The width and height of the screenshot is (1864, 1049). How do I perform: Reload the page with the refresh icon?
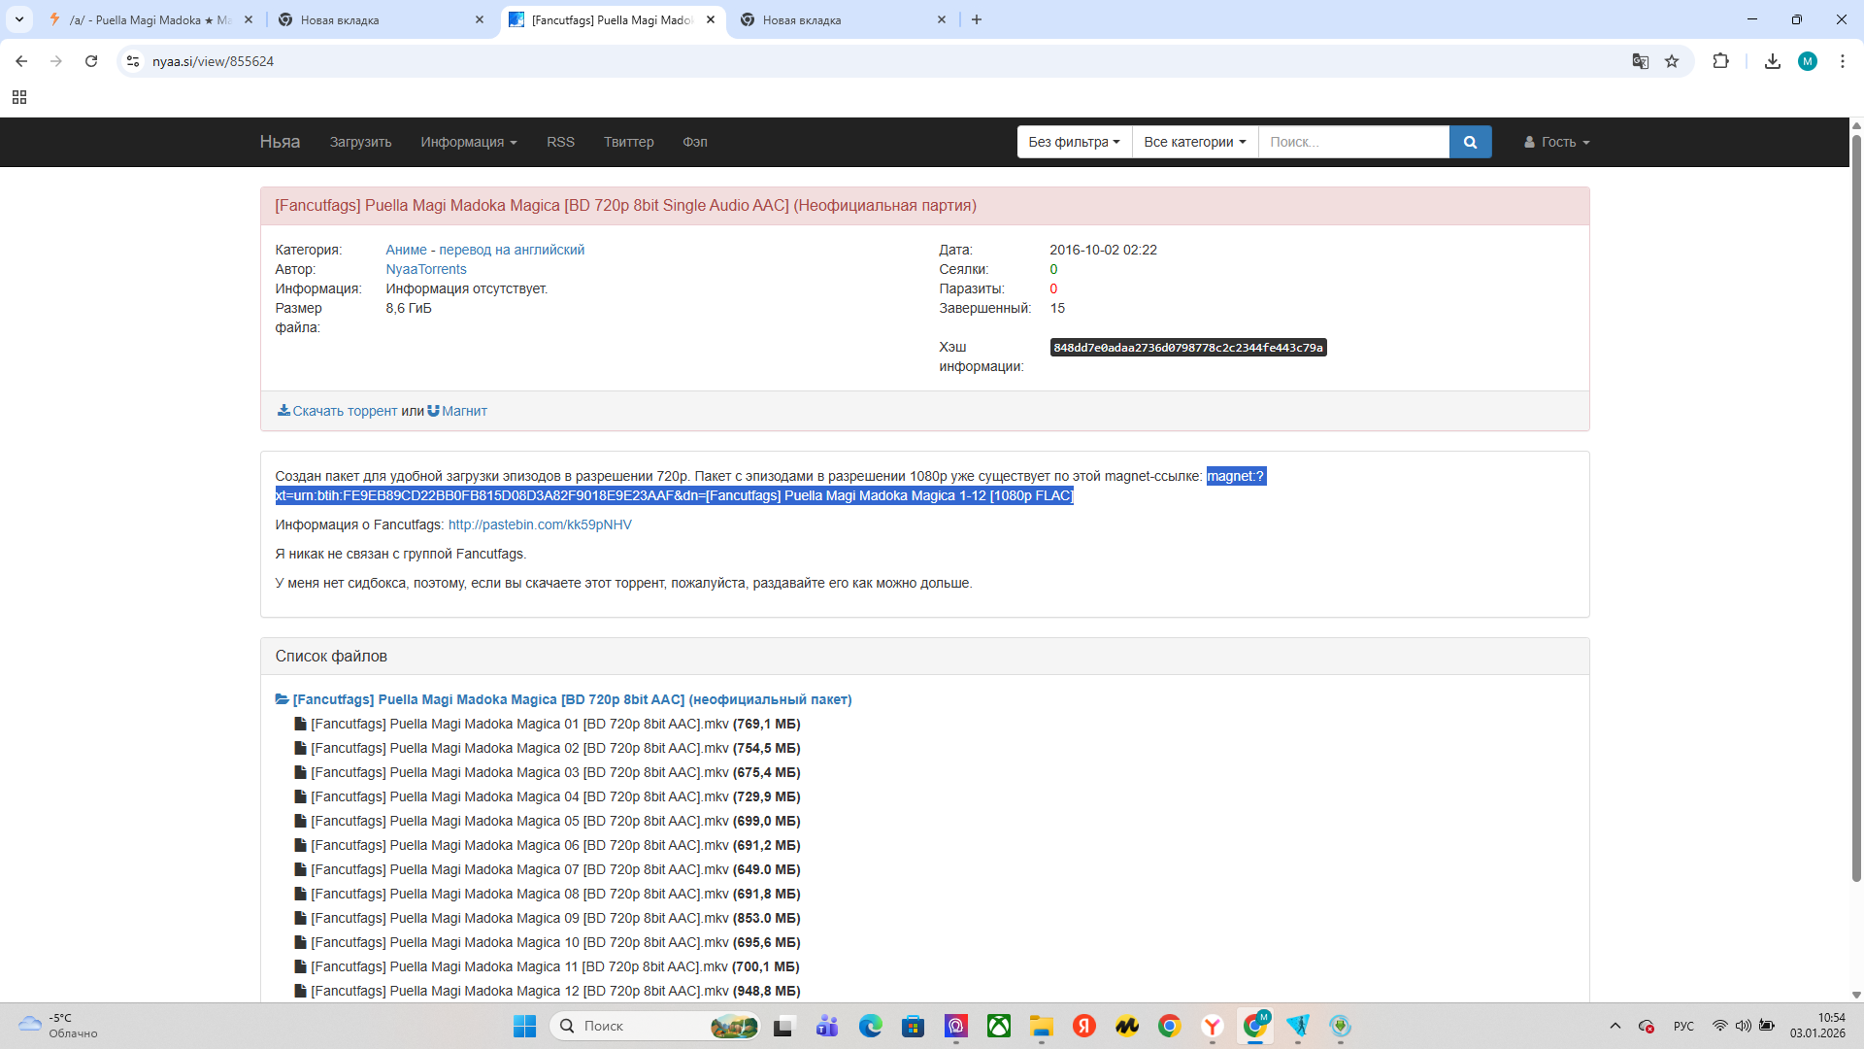(91, 61)
